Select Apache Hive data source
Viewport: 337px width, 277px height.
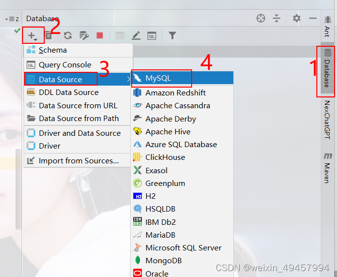(182, 132)
